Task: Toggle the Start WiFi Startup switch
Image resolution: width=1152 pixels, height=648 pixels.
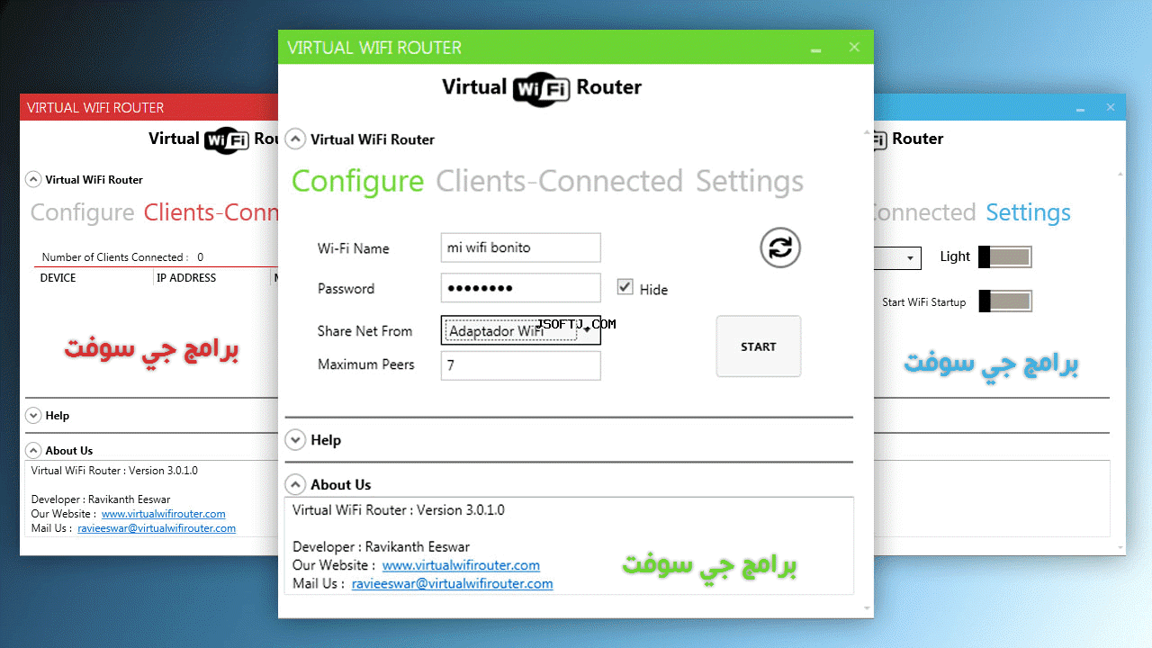Action: (1005, 301)
